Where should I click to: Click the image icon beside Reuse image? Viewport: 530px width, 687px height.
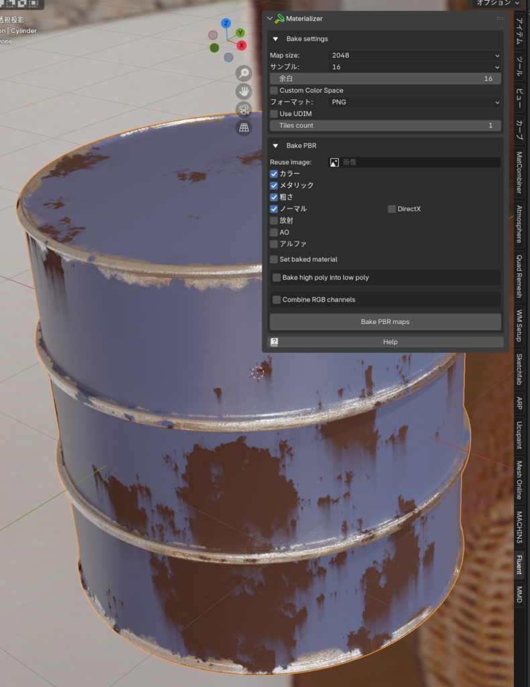tap(334, 162)
